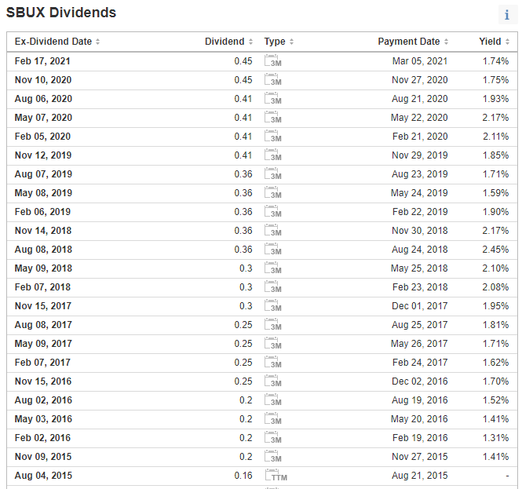This screenshot has height=489, width=522.
Task: Click the 3M type icon for May 09, 2017
Action: (273, 344)
